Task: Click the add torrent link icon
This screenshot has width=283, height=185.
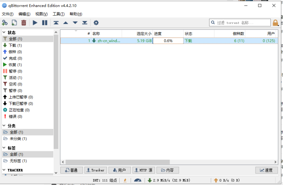Action: pos(5,23)
